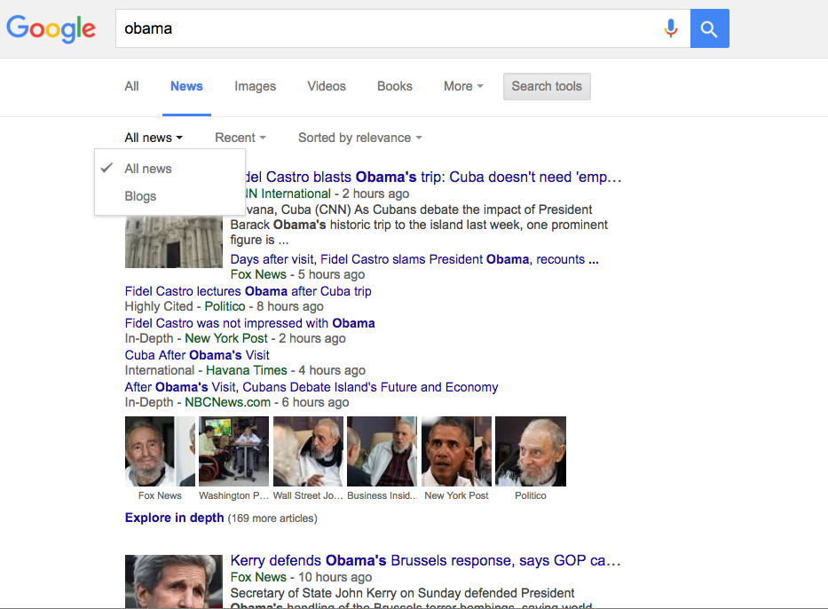Click the New York Post Obama thumbnail

[x=456, y=451]
